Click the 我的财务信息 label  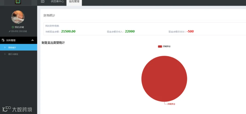click(52, 26)
